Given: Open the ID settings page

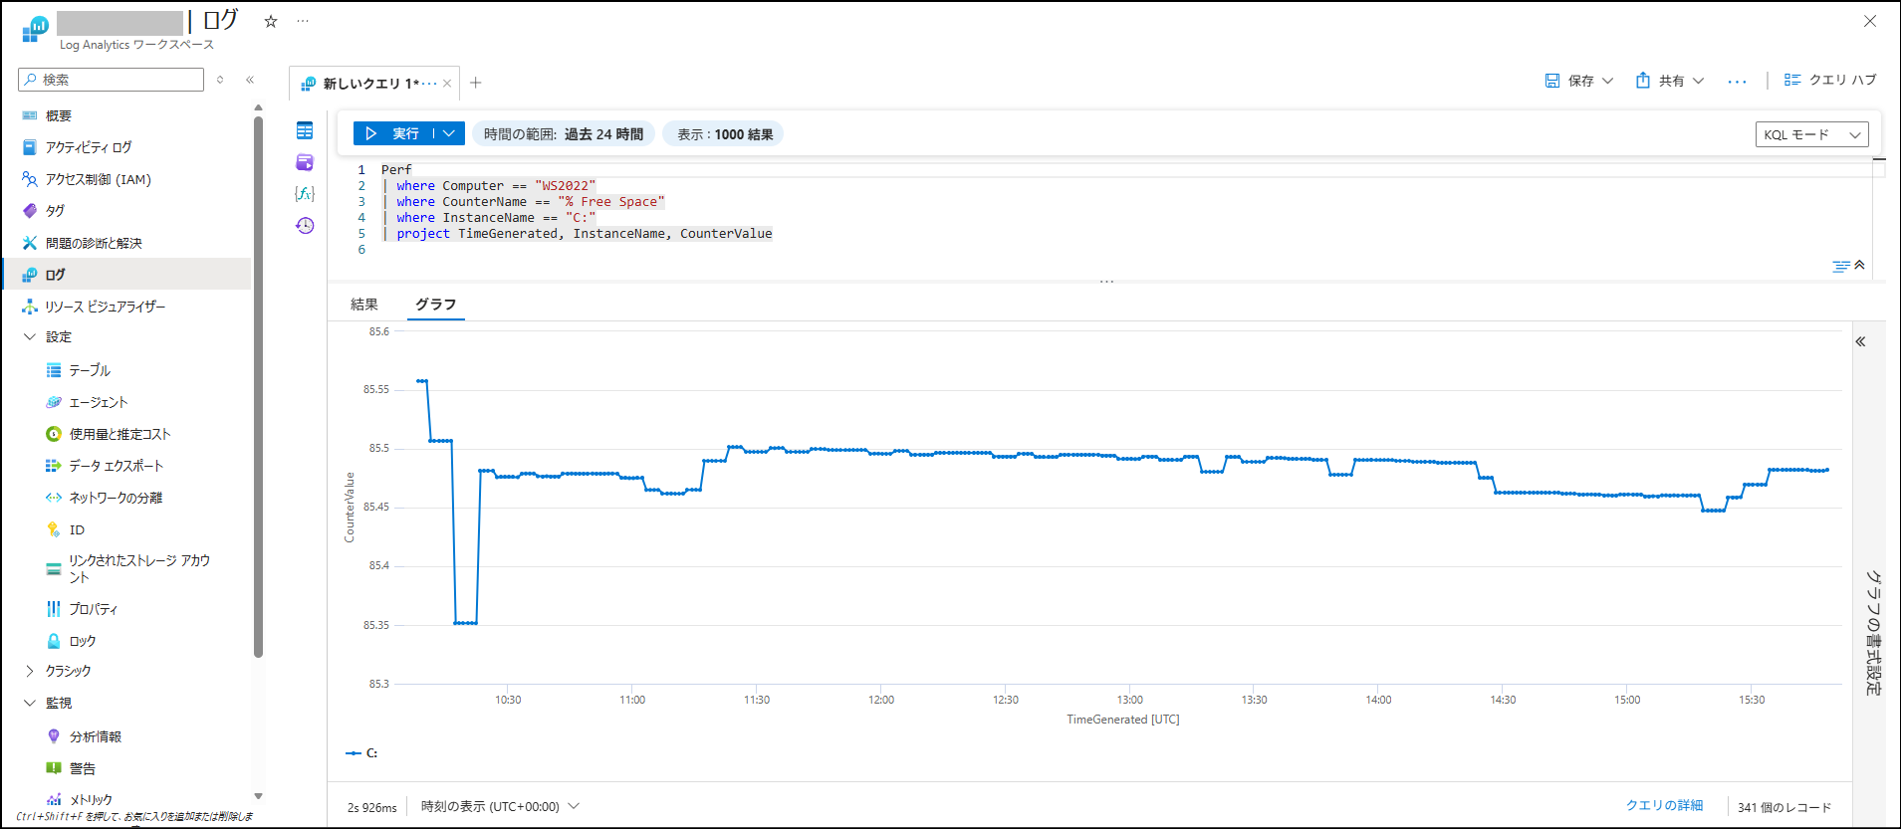Looking at the screenshot, I should [x=77, y=529].
